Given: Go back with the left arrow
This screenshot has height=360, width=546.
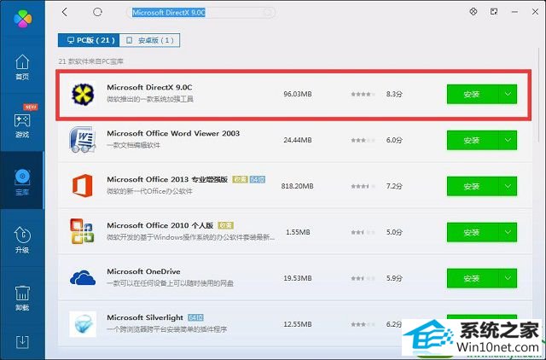Looking at the screenshot, I should (x=65, y=12).
